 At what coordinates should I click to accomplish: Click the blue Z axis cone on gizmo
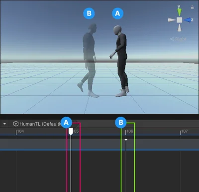[187, 20]
